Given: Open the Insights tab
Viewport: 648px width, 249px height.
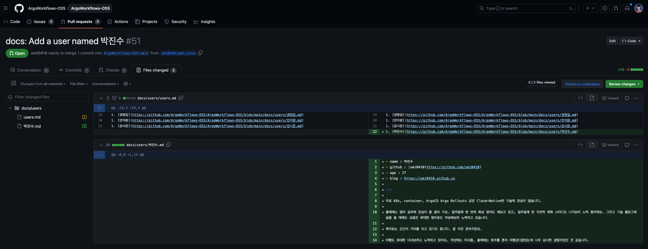Looking at the screenshot, I should tap(205, 22).
